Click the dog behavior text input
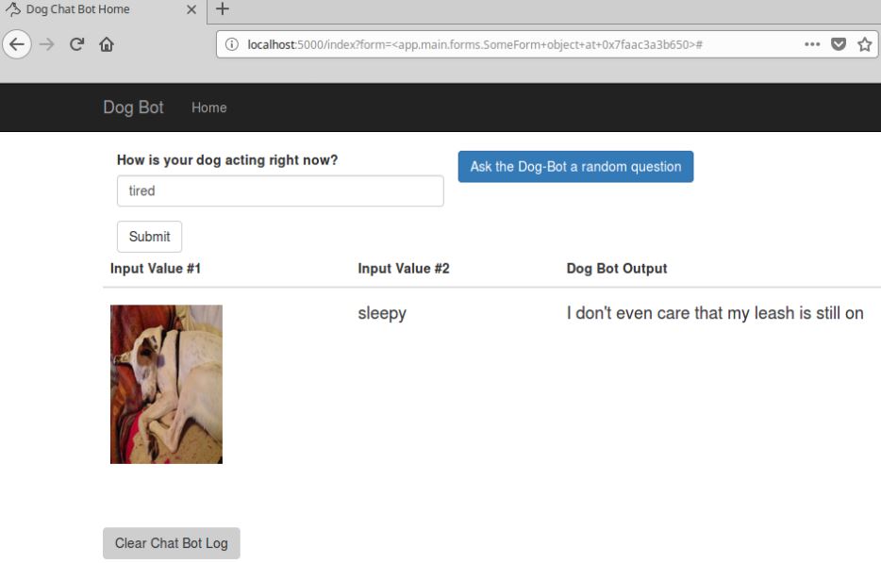The width and height of the screenshot is (881, 563). click(280, 190)
